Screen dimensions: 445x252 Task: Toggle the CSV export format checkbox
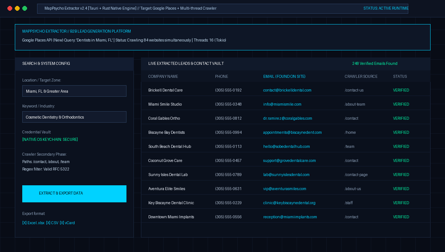coord(52,223)
